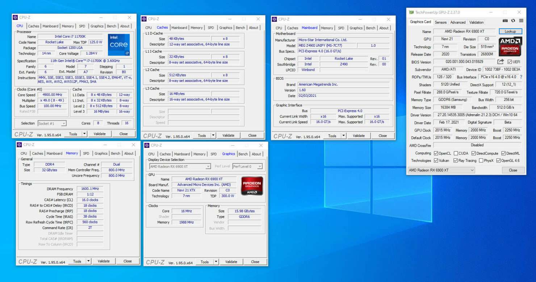Click title icon of CPU-Z Memory window
Screen dimensions: 536x282
click(x=20, y=145)
